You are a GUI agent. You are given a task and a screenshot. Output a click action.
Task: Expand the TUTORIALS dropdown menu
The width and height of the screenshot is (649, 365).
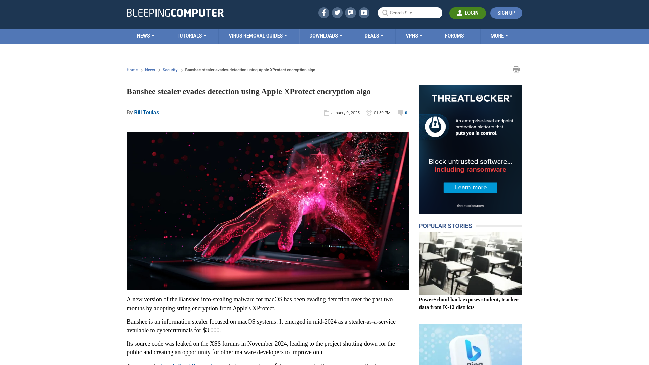click(191, 35)
